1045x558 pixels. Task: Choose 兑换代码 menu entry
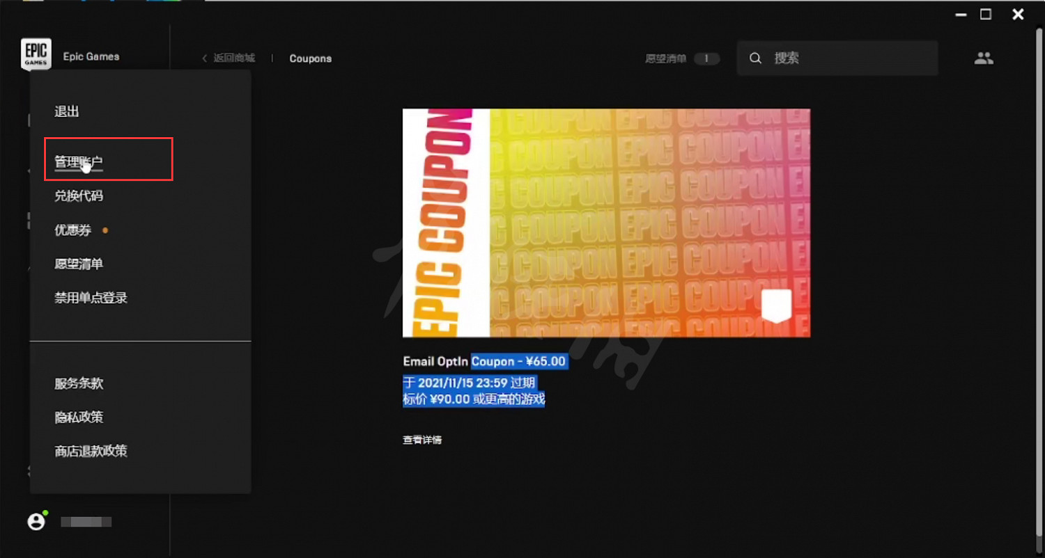79,196
